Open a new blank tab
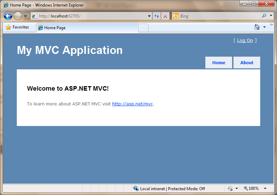The image size is (277, 195). point(143,28)
